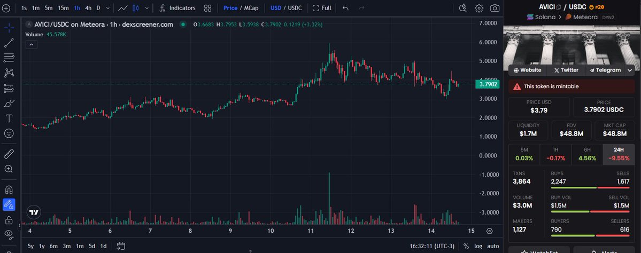Set chart range to 5d
This screenshot has width=641, height=253.
[x=92, y=246]
